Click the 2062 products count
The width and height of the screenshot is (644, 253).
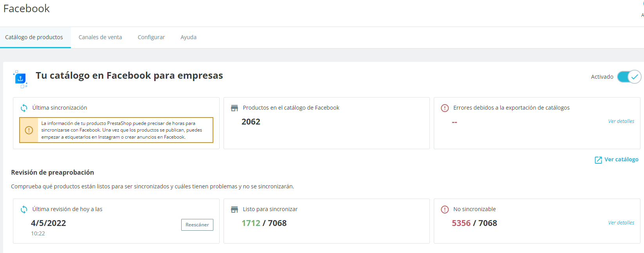251,122
